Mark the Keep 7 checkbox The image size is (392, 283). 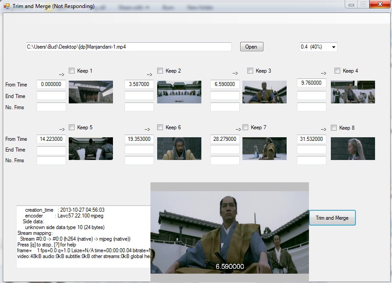coord(246,127)
